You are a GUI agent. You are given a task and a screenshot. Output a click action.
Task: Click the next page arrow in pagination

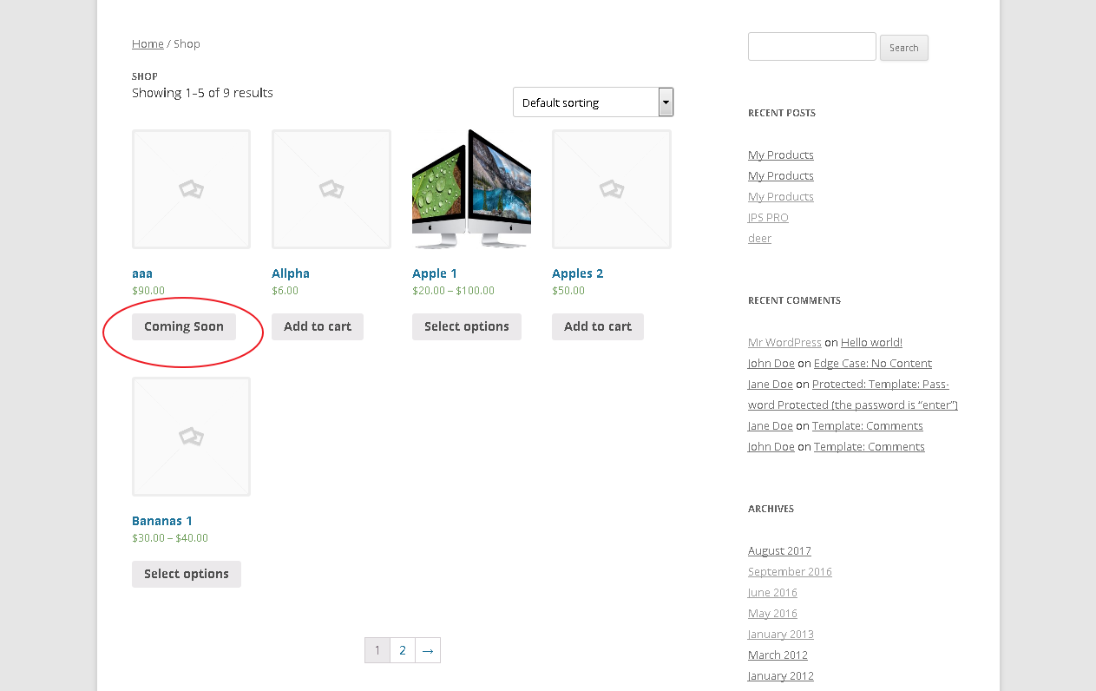428,650
